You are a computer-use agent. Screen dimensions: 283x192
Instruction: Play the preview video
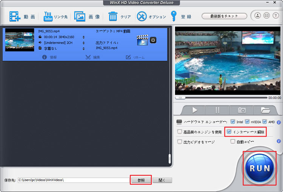coord(195,110)
